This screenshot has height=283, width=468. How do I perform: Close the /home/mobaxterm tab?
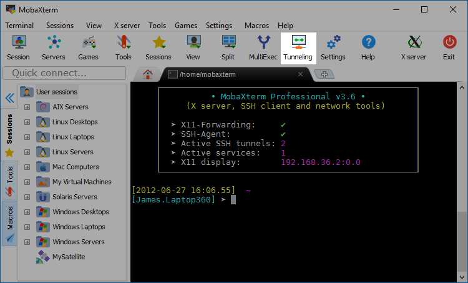[301, 74]
